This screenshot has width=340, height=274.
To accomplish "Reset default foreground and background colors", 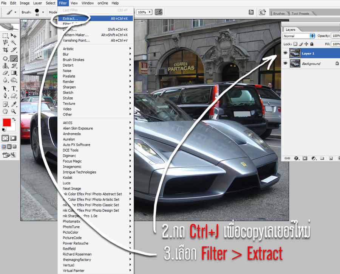I will (3, 130).
